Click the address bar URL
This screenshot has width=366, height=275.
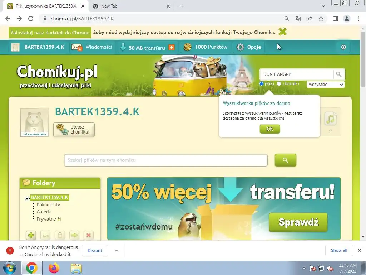[x=82, y=19]
